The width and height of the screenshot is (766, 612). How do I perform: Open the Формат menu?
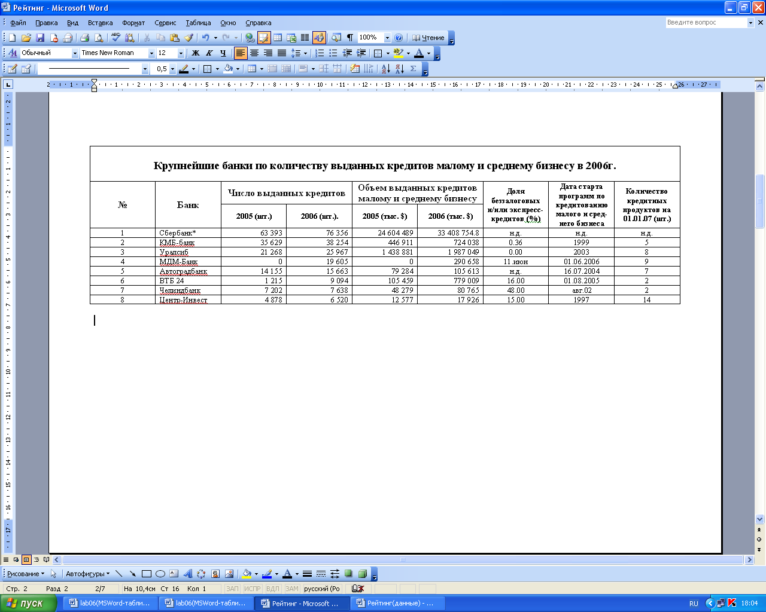(133, 23)
